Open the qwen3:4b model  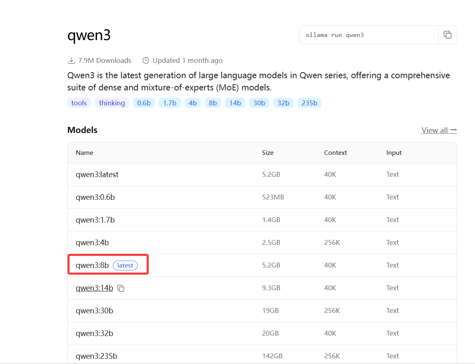point(92,243)
